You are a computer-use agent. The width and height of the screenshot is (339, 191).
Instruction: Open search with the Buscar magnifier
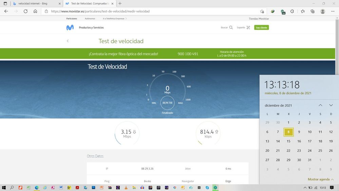(231, 28)
